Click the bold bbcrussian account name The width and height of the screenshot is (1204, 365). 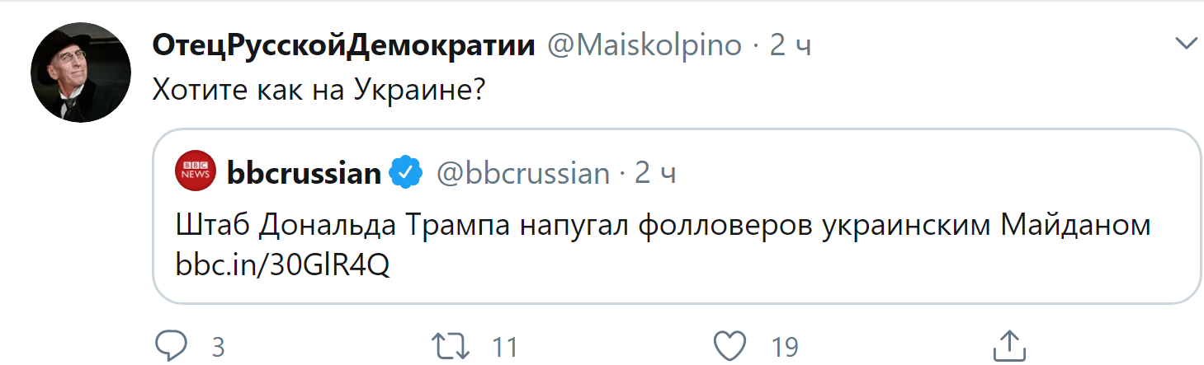pos(304,173)
